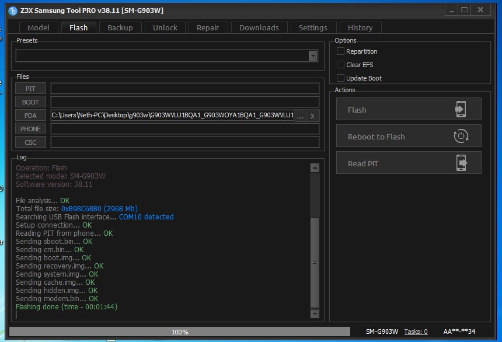
Task: Switch to the Backup tab
Action: coord(120,27)
